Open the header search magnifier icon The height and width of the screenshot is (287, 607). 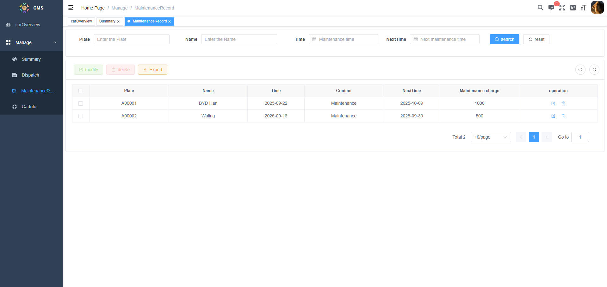pyautogui.click(x=540, y=8)
